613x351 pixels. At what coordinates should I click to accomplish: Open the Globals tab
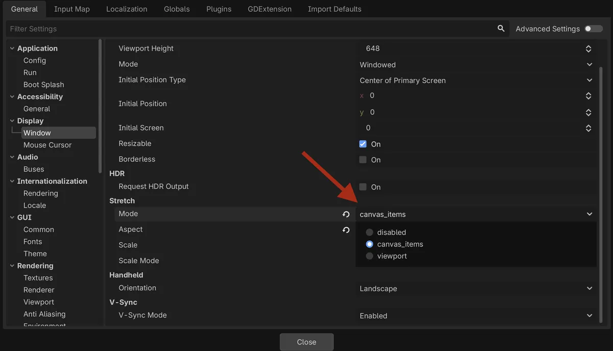(x=177, y=9)
